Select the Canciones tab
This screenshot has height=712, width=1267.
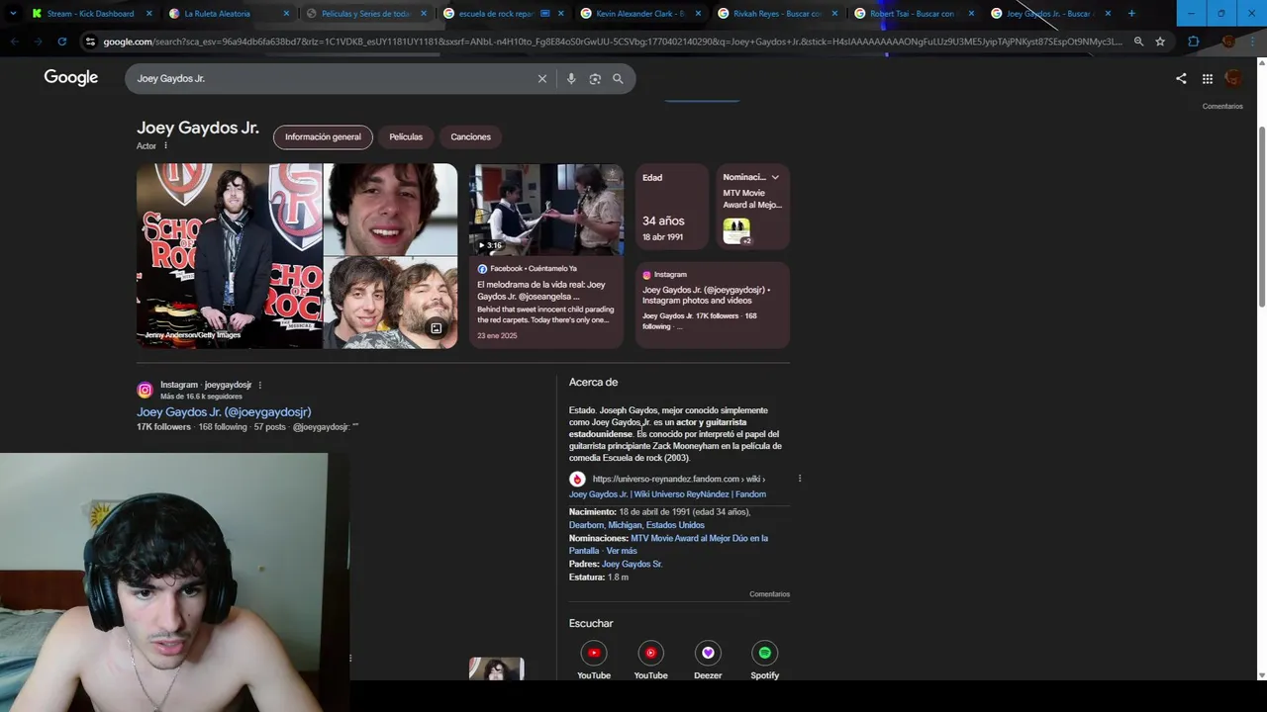(x=470, y=136)
